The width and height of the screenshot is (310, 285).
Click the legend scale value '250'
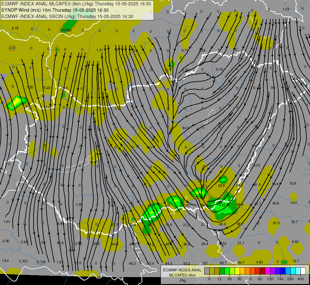pyautogui.click(x=290, y=279)
